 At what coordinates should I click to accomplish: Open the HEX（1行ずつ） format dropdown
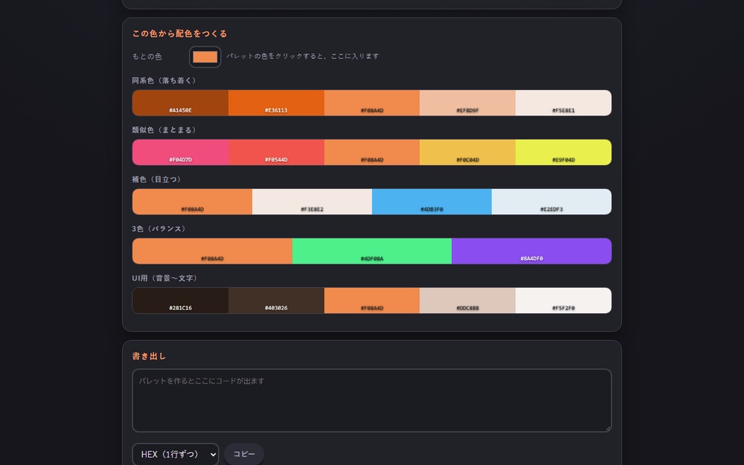click(x=176, y=454)
